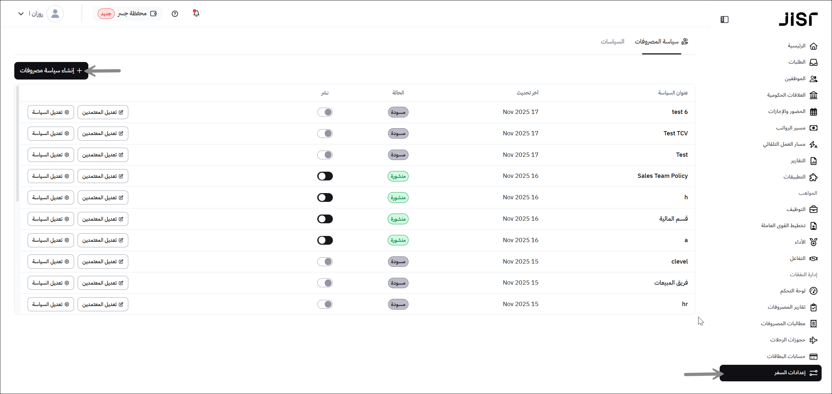The height and width of the screenshot is (394, 832).
Task: Open the Home sidebar icon
Action: point(813,46)
